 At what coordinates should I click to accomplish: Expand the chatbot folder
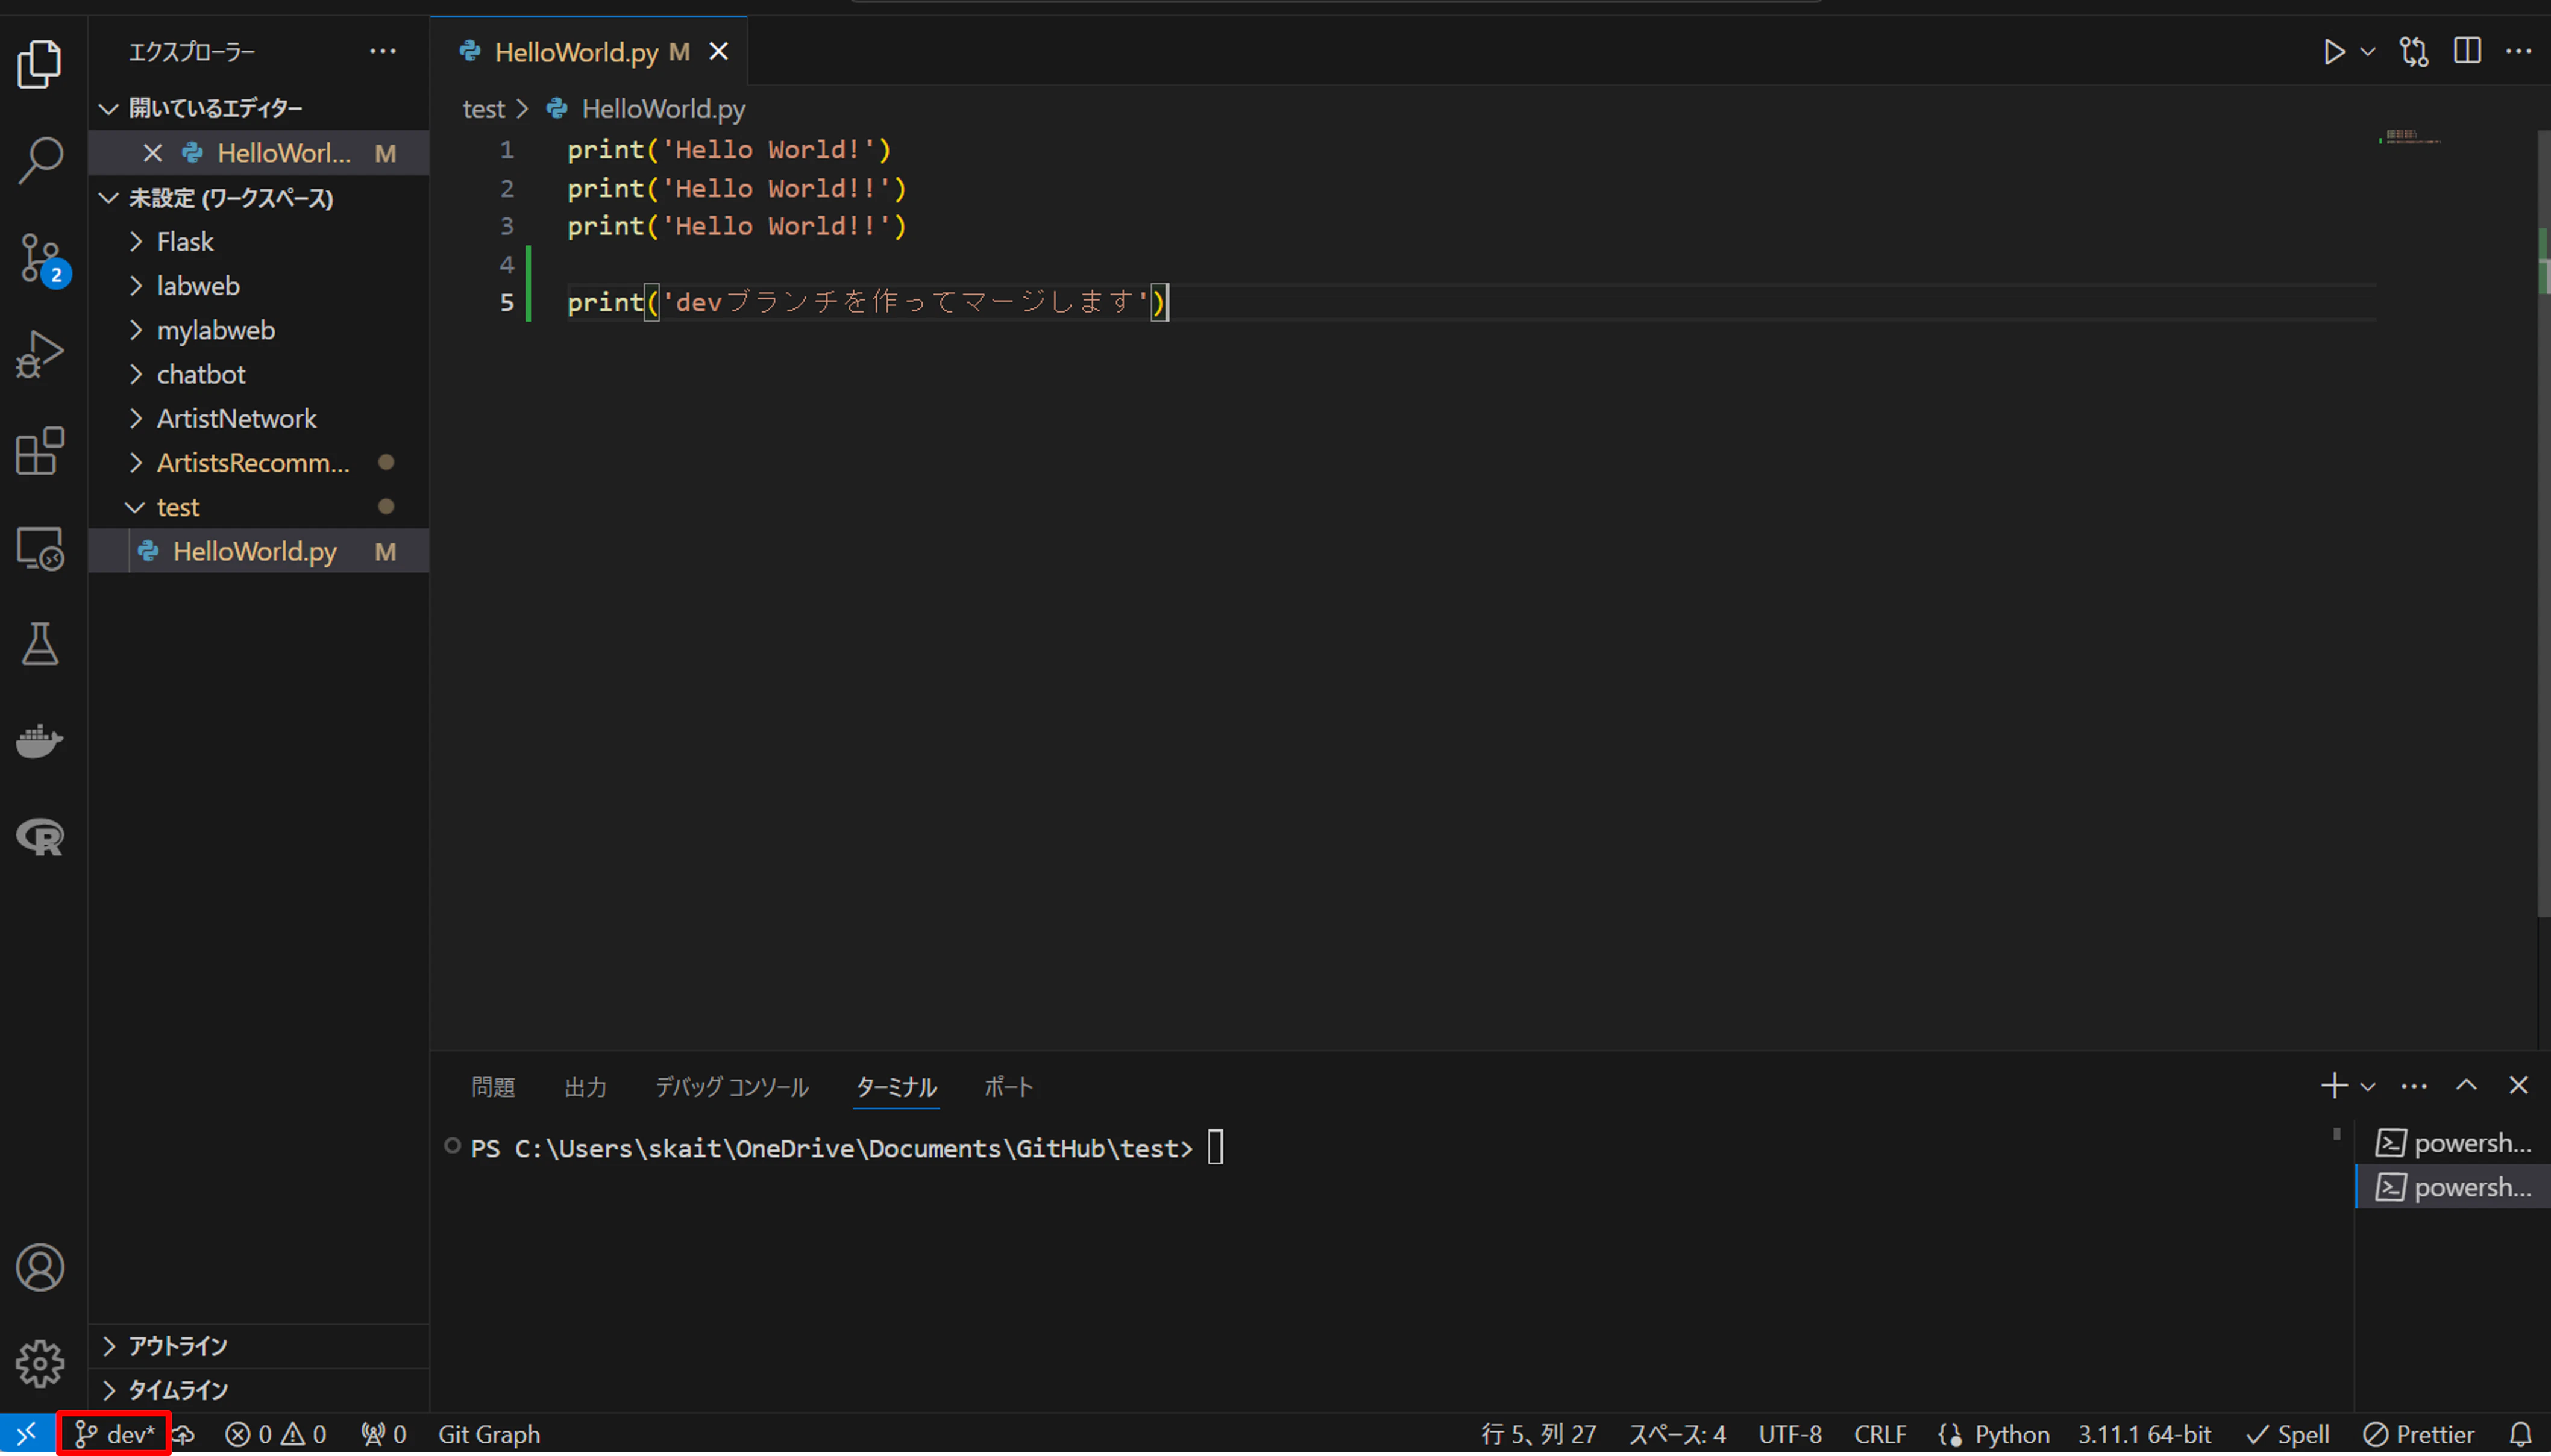tap(258, 374)
